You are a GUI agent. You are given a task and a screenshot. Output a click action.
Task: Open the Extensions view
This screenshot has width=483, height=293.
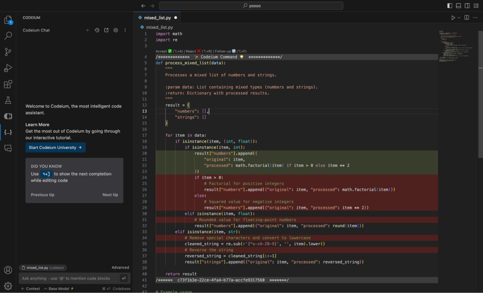(8, 84)
